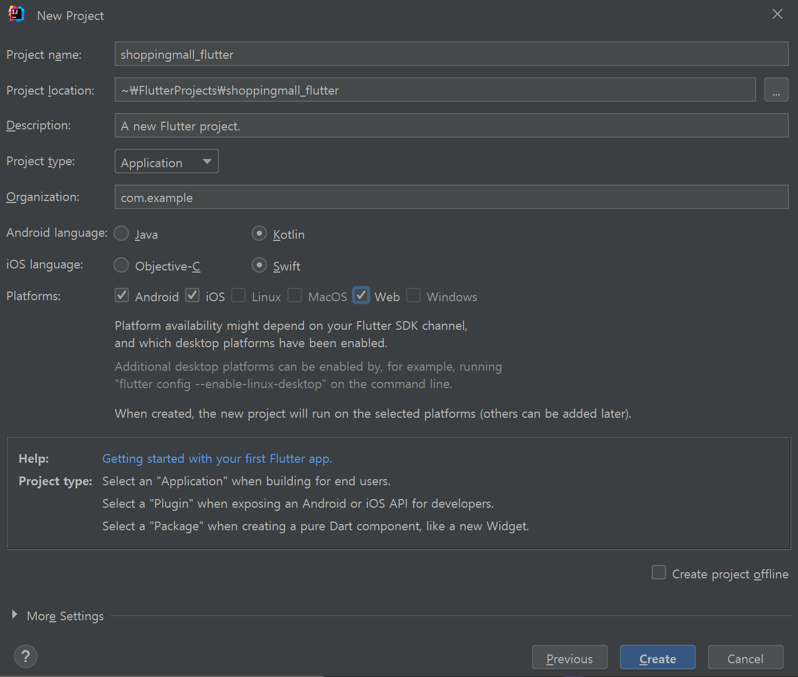Open Getting started with Flutter link
This screenshot has height=677, width=798.
coord(217,459)
